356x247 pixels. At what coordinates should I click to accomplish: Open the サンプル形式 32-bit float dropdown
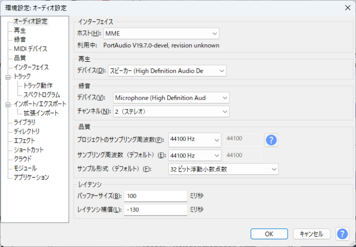(x=223, y=169)
